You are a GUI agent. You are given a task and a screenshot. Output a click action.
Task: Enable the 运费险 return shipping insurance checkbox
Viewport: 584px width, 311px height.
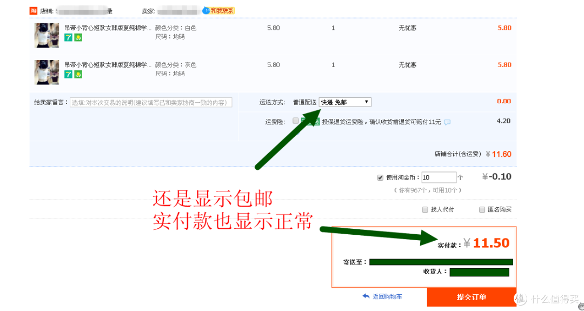295,120
